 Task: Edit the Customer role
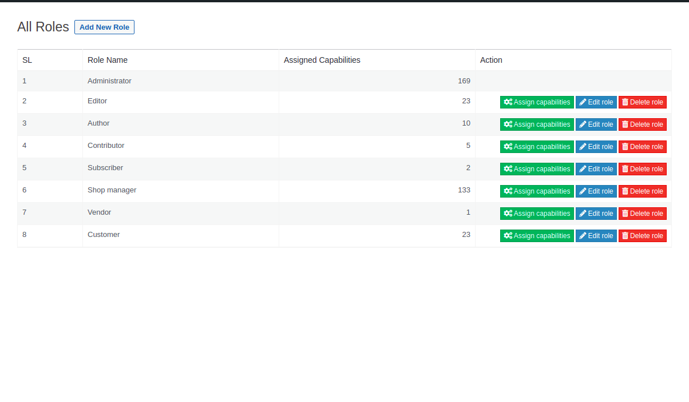[x=596, y=236]
